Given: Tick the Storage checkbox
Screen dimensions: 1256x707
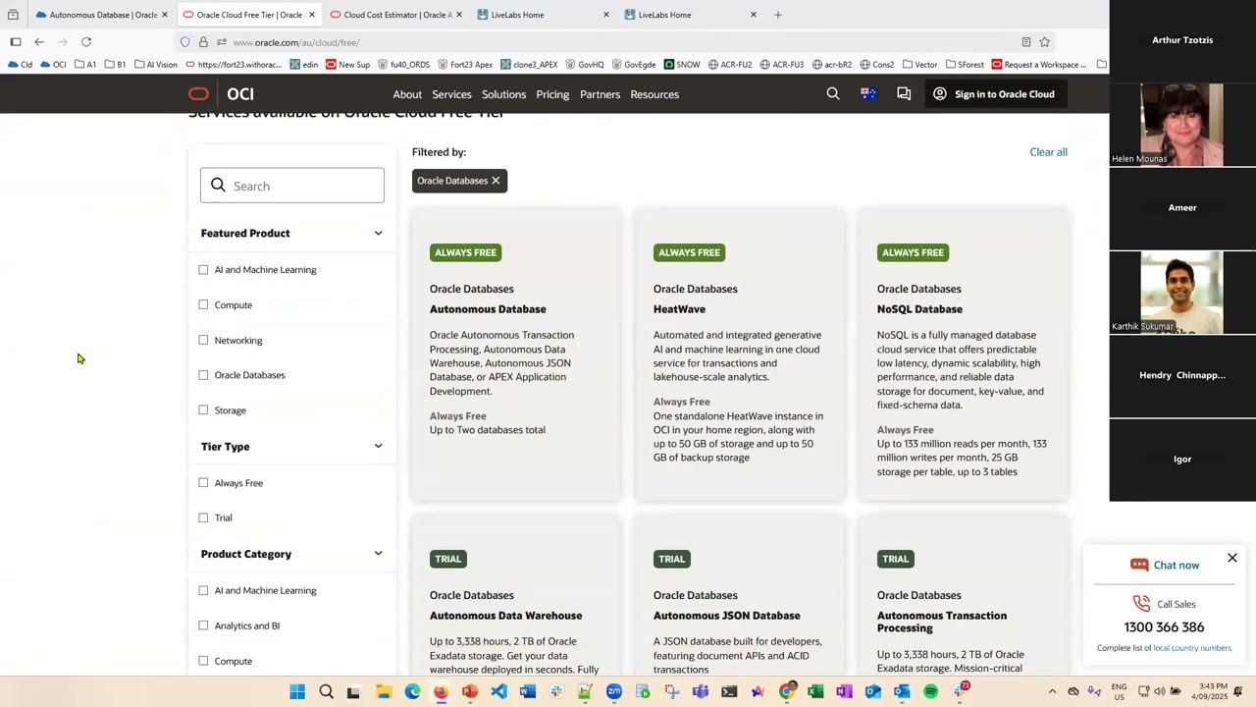Looking at the screenshot, I should tap(203, 410).
